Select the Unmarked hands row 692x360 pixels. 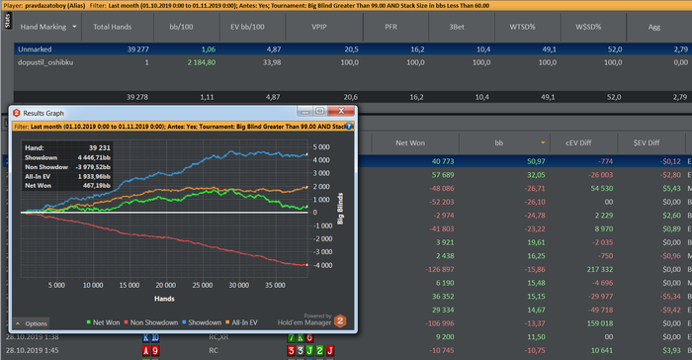pos(353,49)
